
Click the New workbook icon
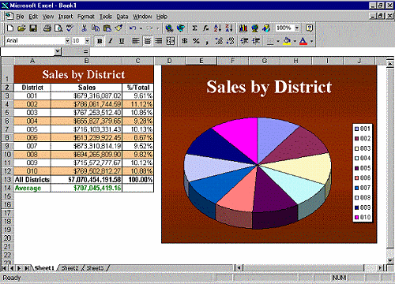coord(10,28)
